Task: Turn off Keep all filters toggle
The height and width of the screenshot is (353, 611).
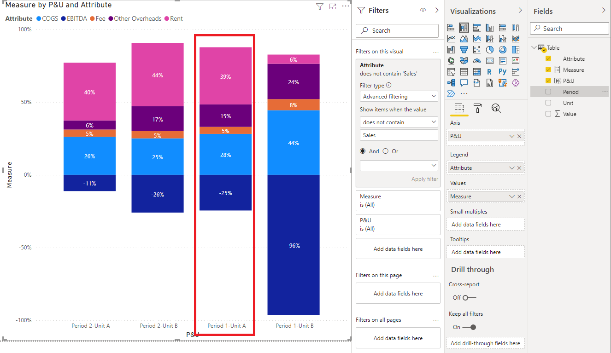Action: point(469,327)
